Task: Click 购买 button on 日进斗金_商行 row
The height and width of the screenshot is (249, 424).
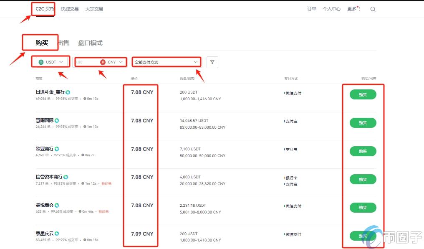Action: coord(362,94)
